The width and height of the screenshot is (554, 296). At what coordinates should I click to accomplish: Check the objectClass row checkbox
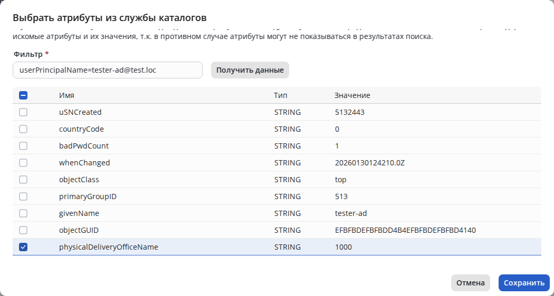coord(23,180)
